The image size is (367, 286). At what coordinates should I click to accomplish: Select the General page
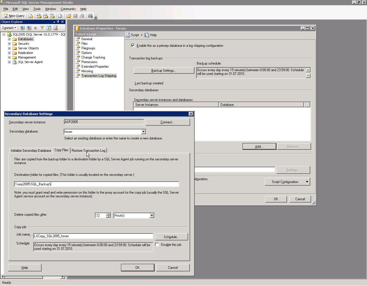pos(87,39)
